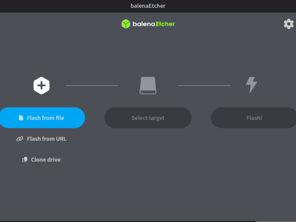
Task: Click the drive icon above Select target
Action: coord(148,85)
